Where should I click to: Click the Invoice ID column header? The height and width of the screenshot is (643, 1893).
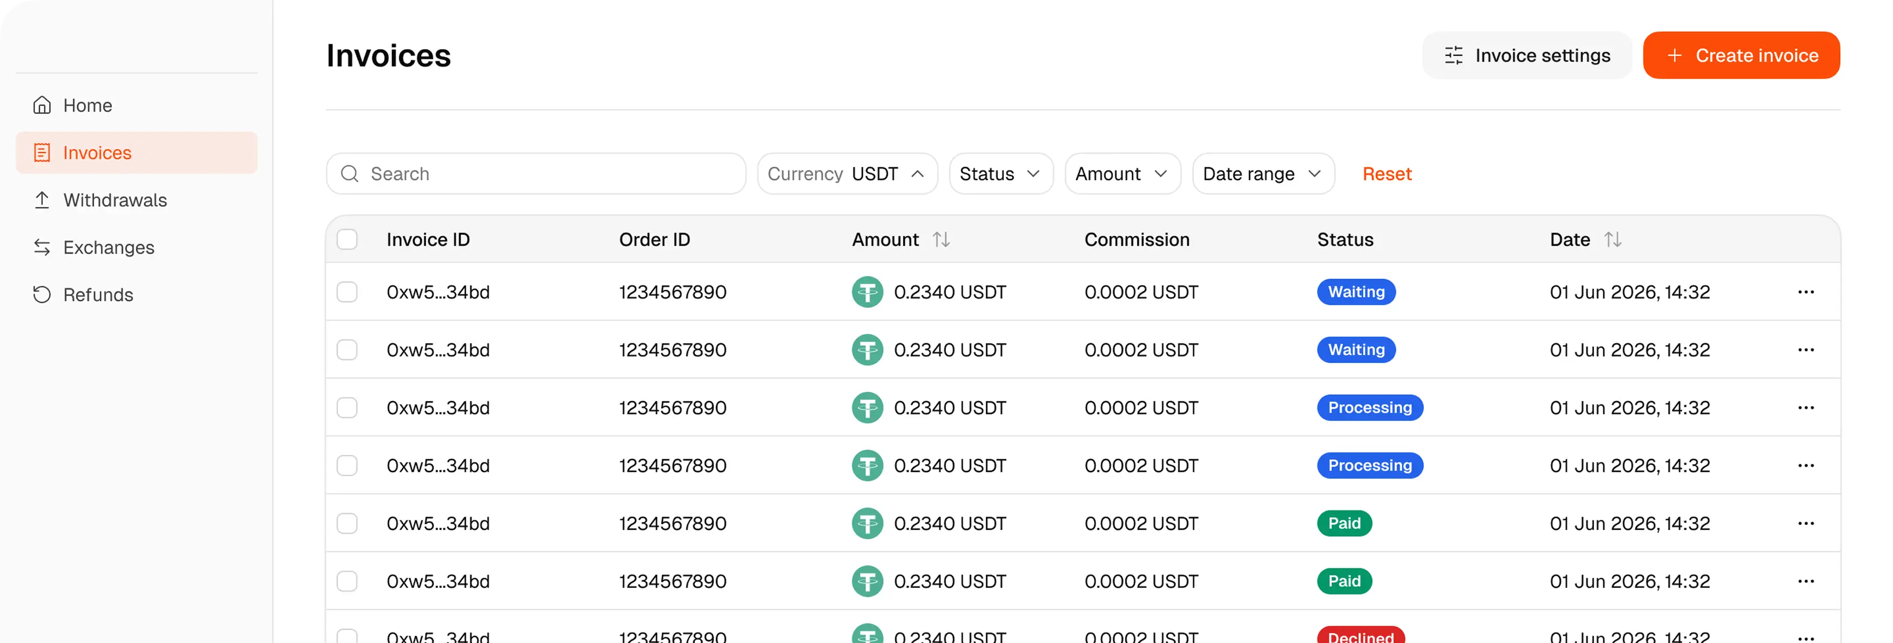[428, 240]
